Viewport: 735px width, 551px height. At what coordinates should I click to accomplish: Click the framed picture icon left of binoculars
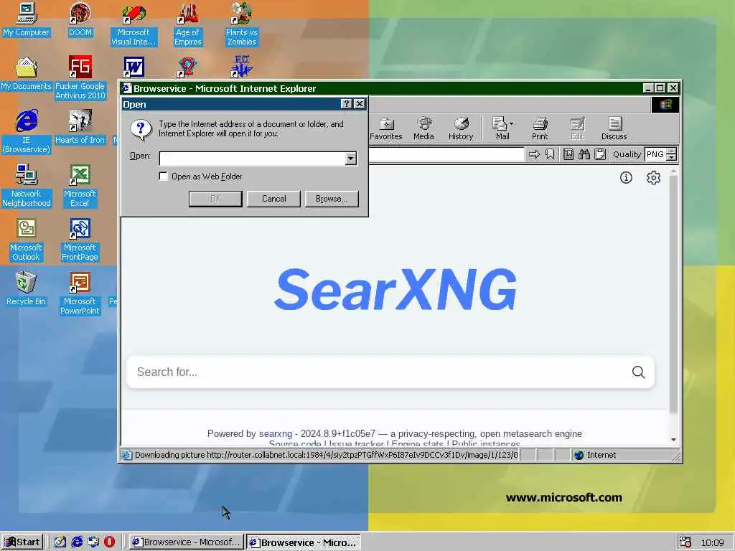568,154
